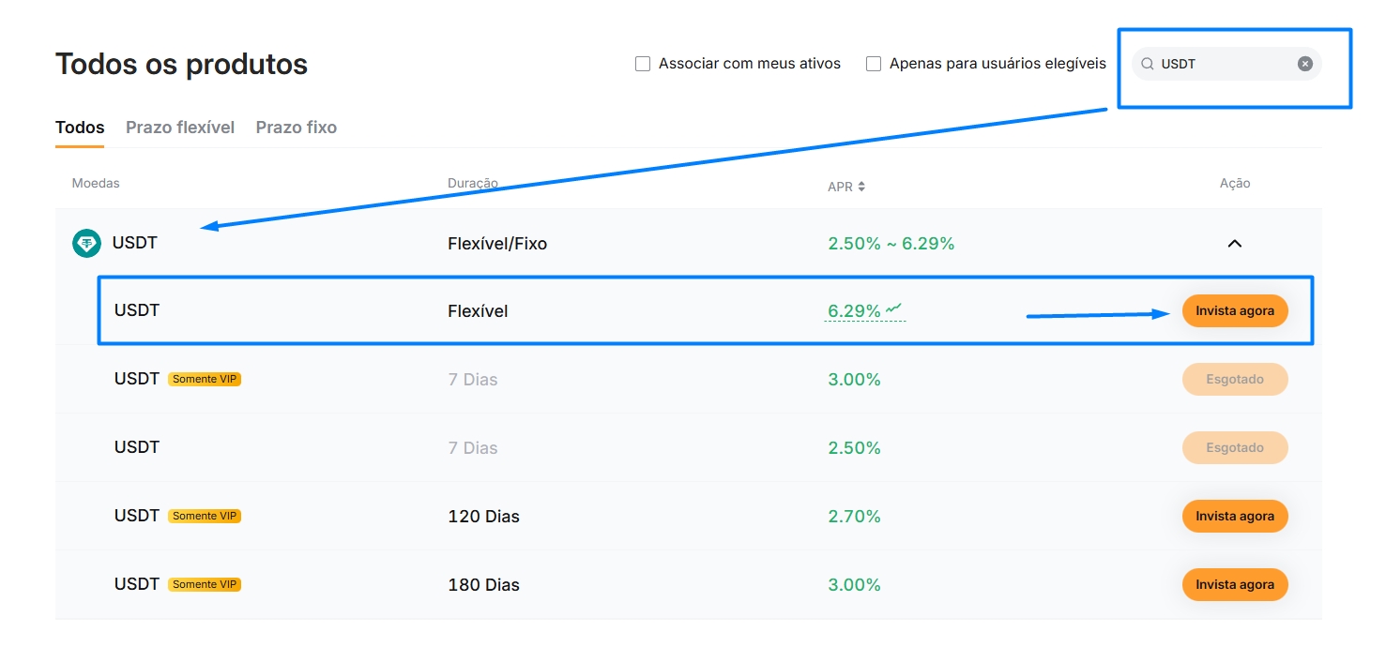This screenshot has width=1386, height=647.
Task: Select the 'Todos' tab
Action: (80, 128)
